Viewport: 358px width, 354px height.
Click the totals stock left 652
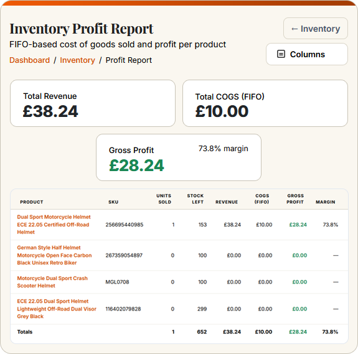pyautogui.click(x=202, y=332)
